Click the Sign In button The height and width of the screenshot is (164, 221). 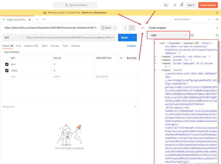[191, 5]
